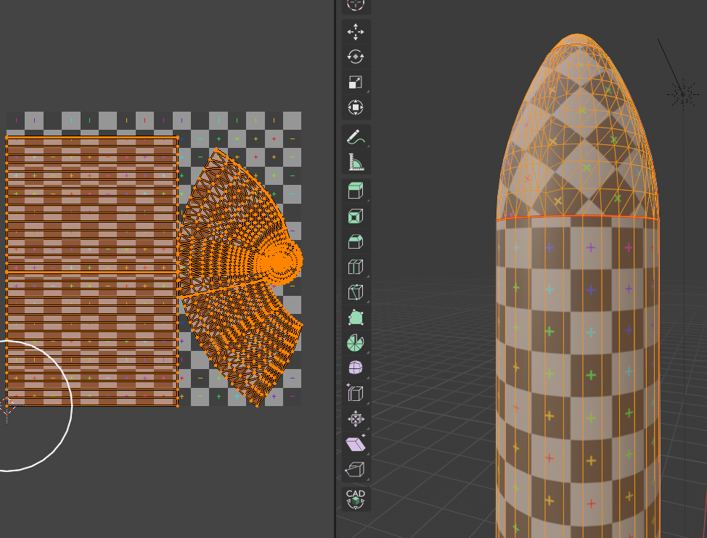Viewport: 707px width, 538px height.
Task: Activate the Annotate pencil tool
Action: 356,137
